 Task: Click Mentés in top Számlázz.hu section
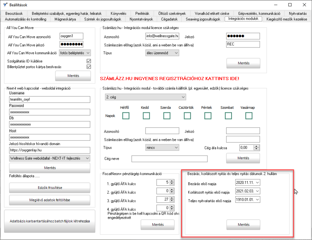pyautogui.click(x=243, y=63)
